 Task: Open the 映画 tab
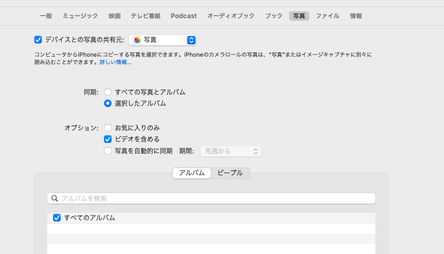tap(114, 16)
